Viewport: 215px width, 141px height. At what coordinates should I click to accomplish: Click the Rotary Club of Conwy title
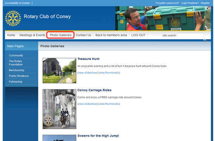(47, 16)
